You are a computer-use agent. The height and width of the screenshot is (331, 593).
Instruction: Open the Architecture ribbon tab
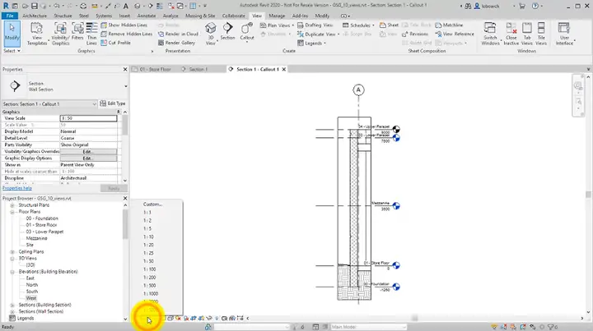(x=35, y=16)
